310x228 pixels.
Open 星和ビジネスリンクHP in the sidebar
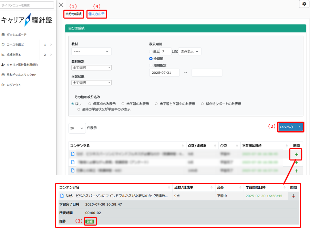click(x=21, y=75)
